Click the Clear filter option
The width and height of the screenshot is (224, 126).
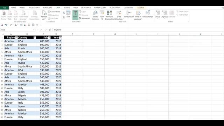coord(83,12)
